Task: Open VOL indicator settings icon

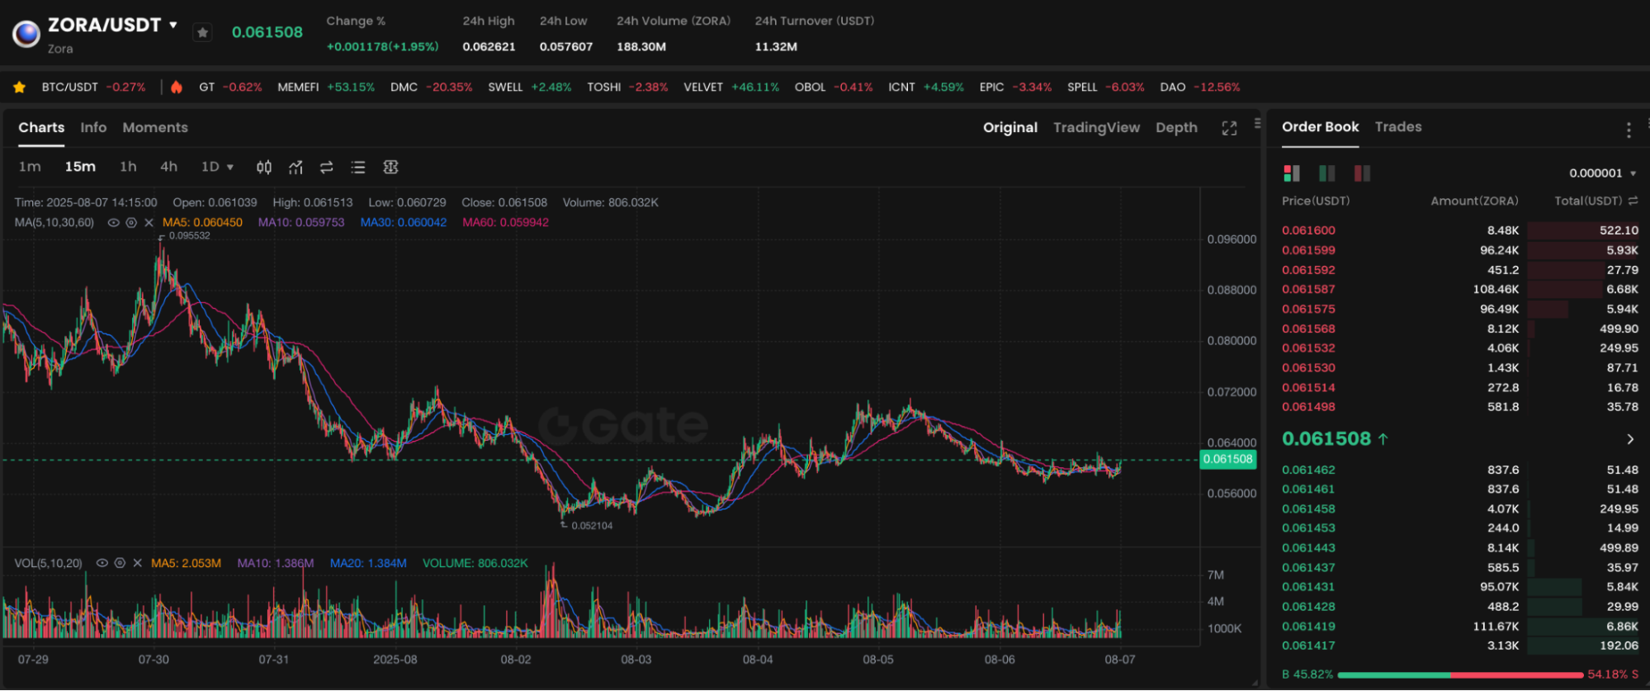Action: (120, 563)
